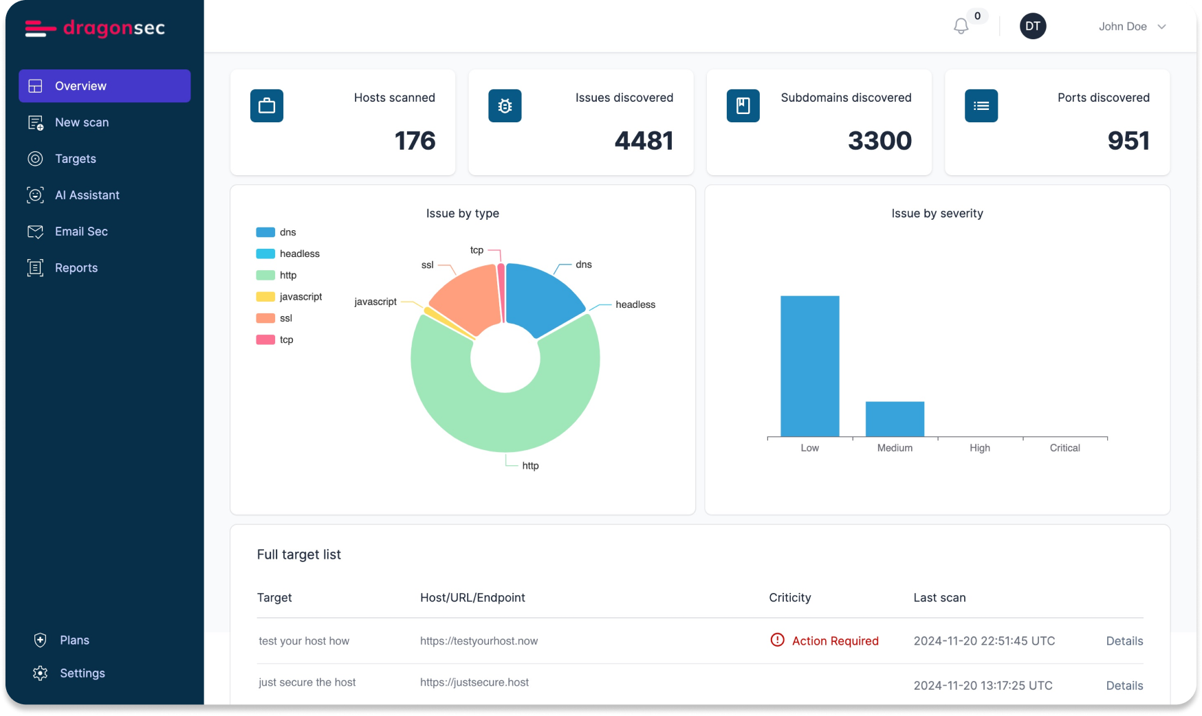The image size is (1202, 716).
Task: Go to the AI Assistant page
Action: click(87, 195)
